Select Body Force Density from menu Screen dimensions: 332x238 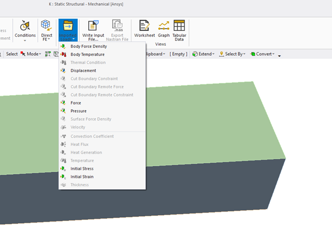pos(88,46)
